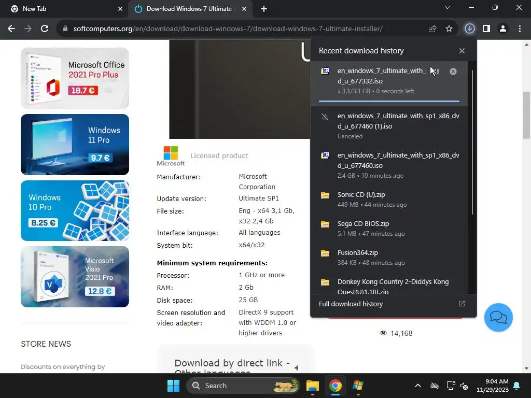The height and width of the screenshot is (398, 531).
Task: Click the cloud sync icon in the system tray
Action: (435, 386)
